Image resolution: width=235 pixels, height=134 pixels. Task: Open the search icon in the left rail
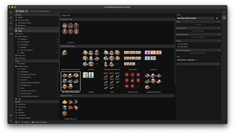(11, 121)
